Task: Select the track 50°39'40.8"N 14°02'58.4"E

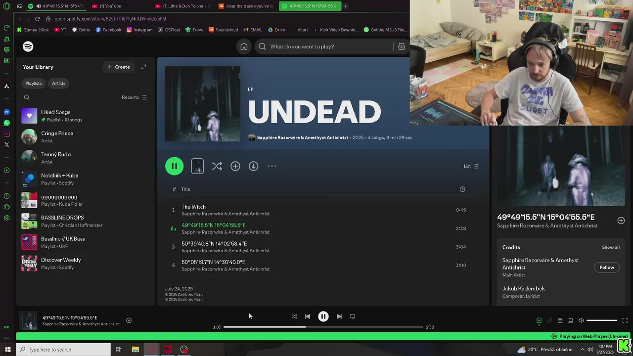Action: pos(323,247)
